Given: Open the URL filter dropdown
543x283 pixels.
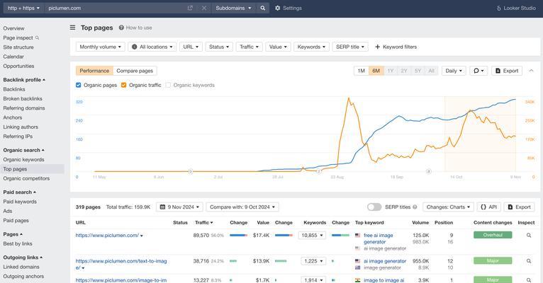Looking at the screenshot, I should [191, 47].
